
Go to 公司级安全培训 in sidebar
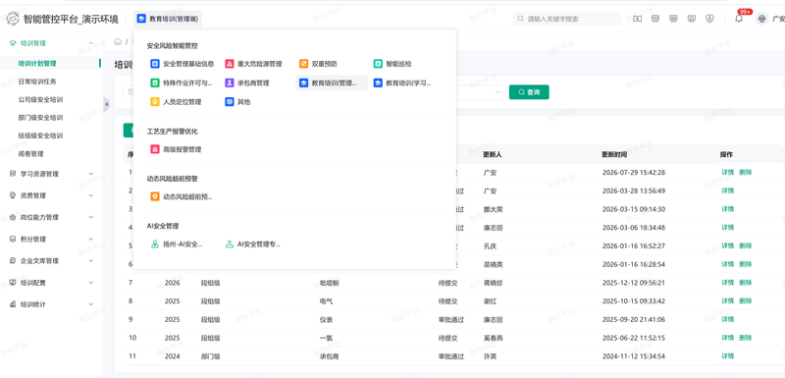(40, 99)
